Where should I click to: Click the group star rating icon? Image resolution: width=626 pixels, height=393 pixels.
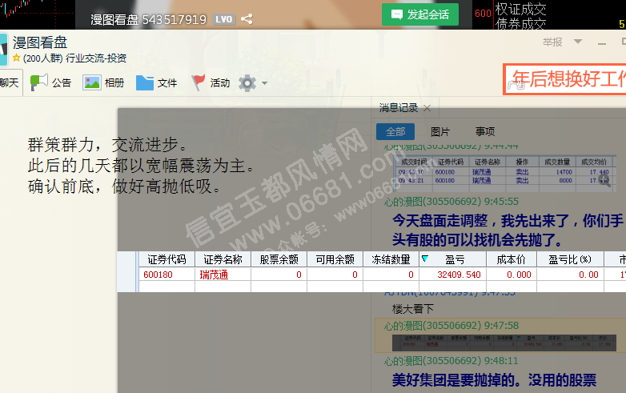(x=16, y=58)
